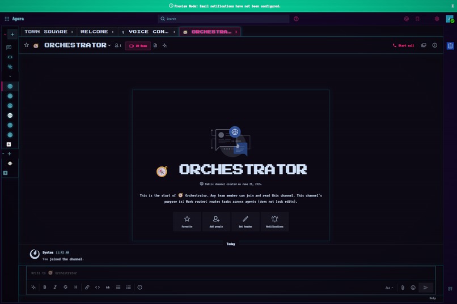Open recent mentions at-sign icon

(407, 19)
